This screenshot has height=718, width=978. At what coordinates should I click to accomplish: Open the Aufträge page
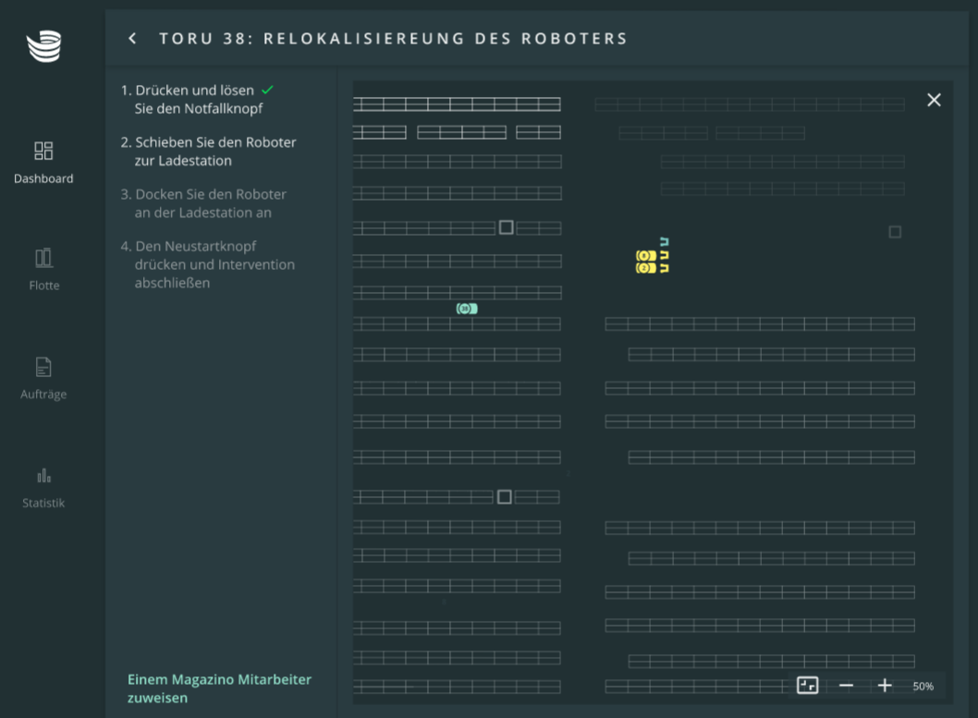(43, 378)
